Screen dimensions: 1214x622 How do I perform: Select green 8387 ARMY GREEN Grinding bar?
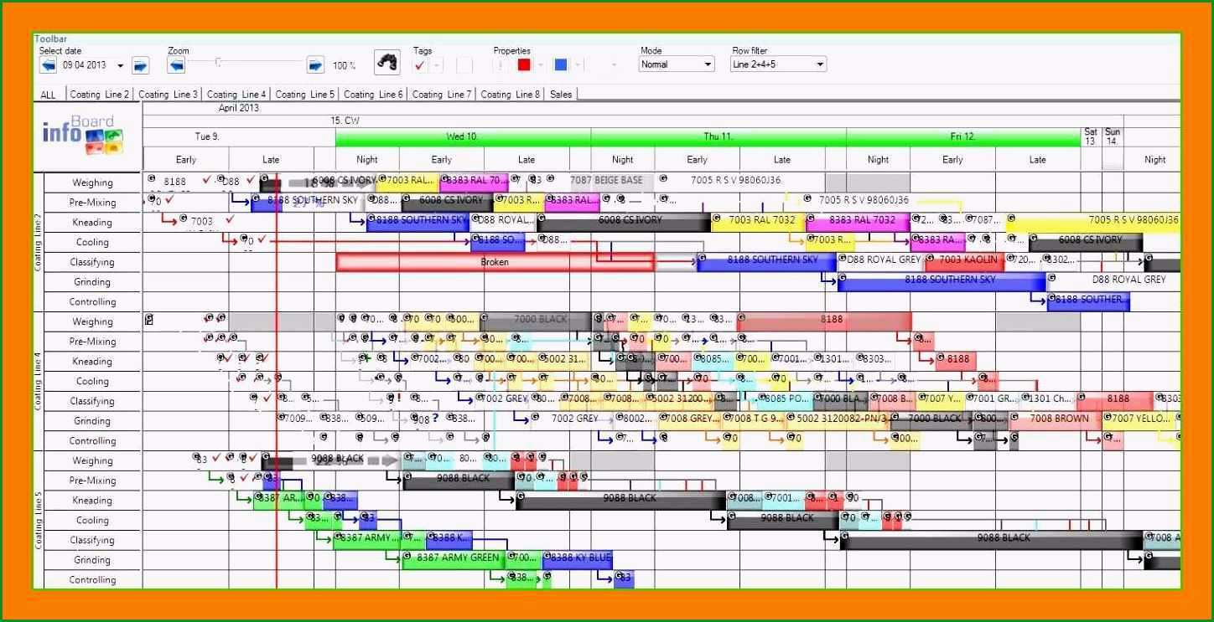454,558
